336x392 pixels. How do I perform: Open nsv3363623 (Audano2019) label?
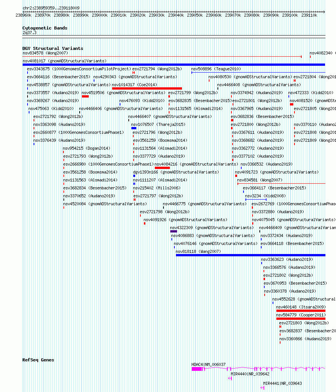(287, 259)
